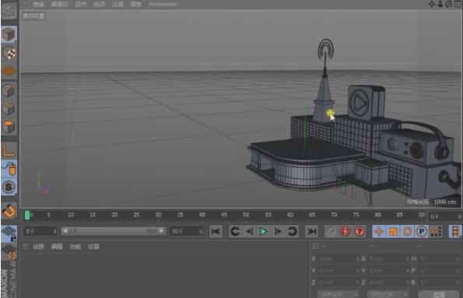
Task: Open size mode dropdown beside Apply
Action: pyautogui.click(x=388, y=294)
